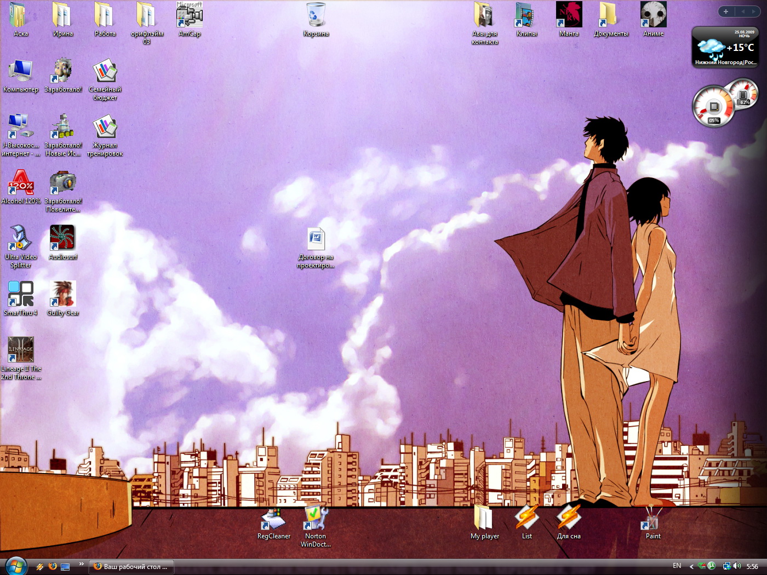
Task: Switch to Ваш рабочий стол Firefox window
Action: point(131,566)
